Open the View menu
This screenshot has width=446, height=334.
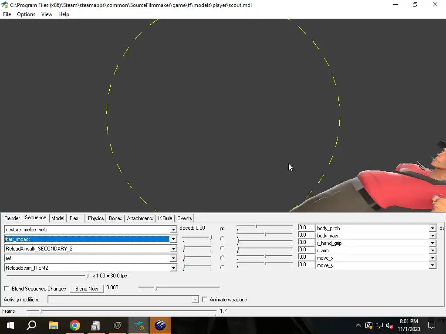[47, 14]
